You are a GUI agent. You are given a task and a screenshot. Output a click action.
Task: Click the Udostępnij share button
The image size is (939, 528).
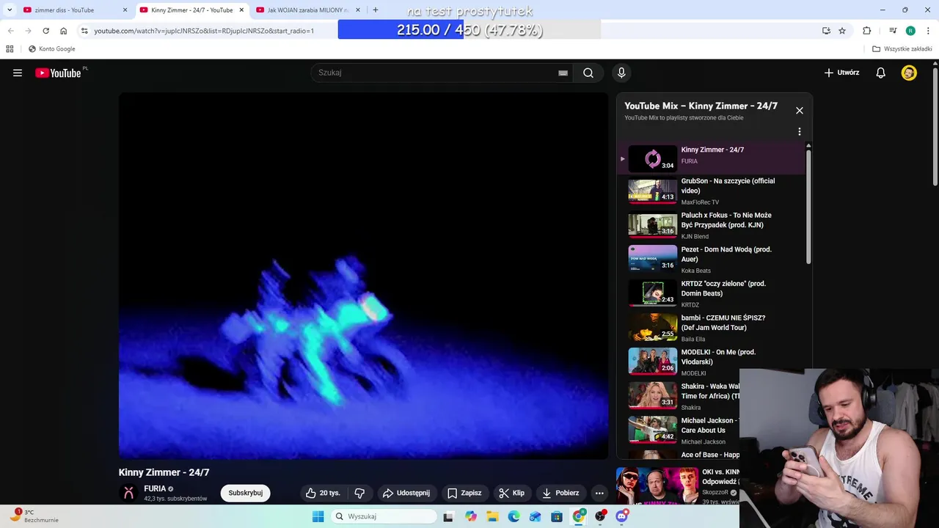406,493
